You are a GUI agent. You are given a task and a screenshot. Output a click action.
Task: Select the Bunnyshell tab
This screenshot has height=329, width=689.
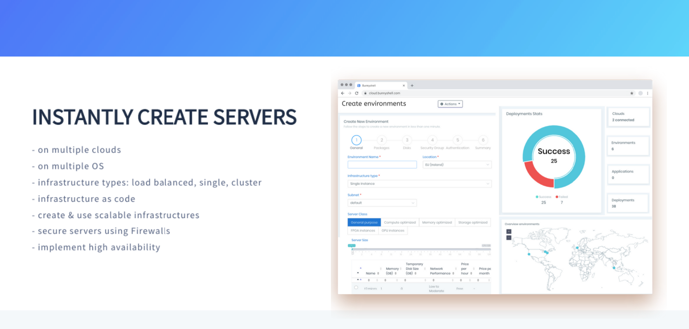(381, 85)
